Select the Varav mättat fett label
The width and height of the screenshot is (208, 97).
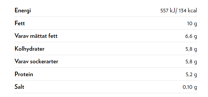click(36, 36)
